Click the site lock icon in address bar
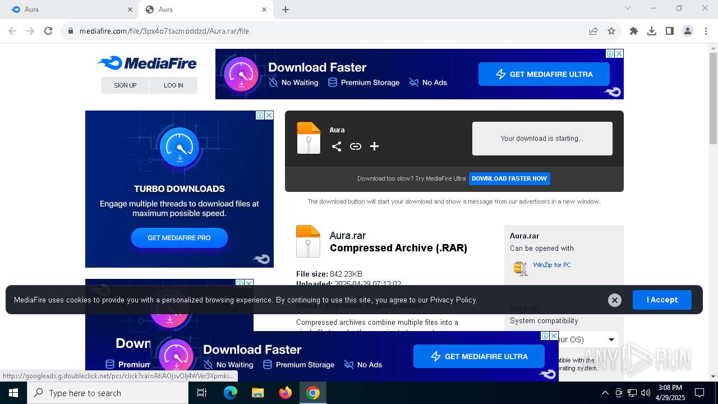This screenshot has width=718, height=404. click(71, 31)
